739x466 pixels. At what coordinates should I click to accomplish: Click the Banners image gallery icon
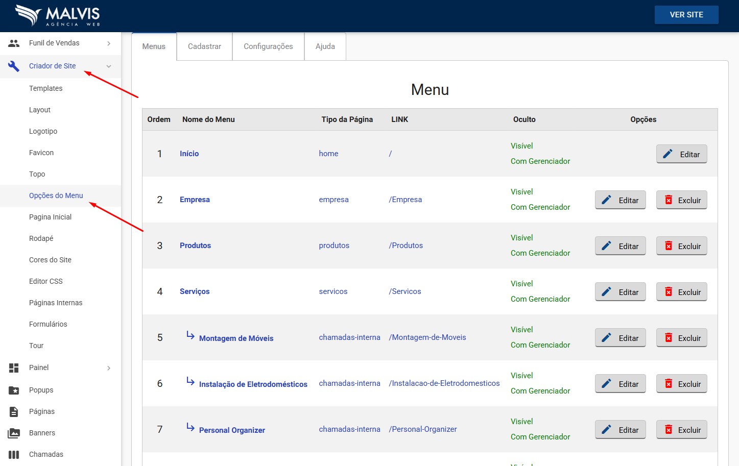(x=14, y=433)
